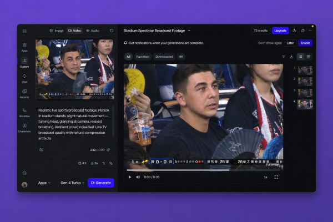333x222 pixels.
Task: Click the Don't show again link
Action: [x=270, y=43]
